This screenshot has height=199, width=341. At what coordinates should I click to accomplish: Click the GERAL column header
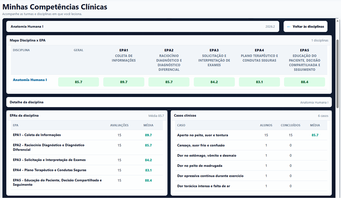(79, 50)
